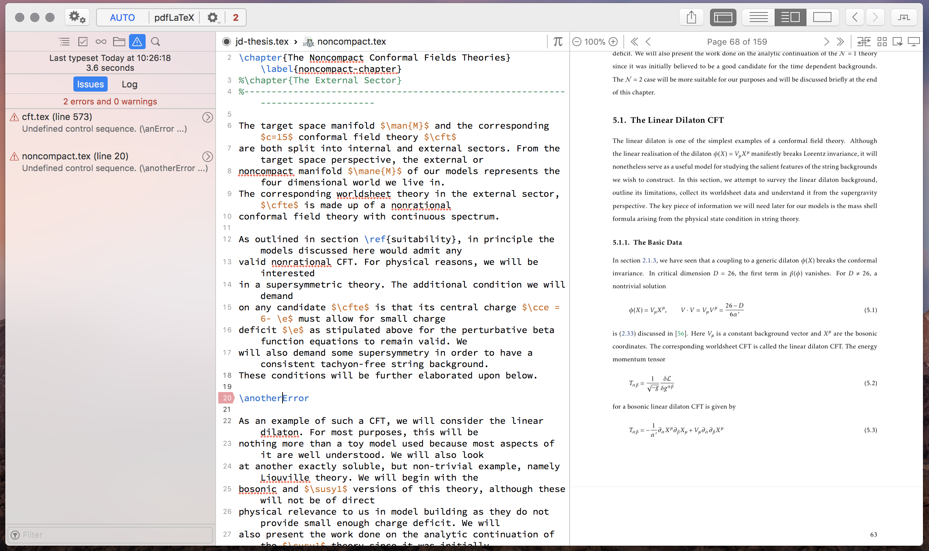Switch to editor-only layout

pyautogui.click(x=758, y=17)
